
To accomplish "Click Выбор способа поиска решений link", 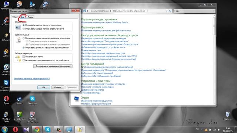I will point(97,73).
